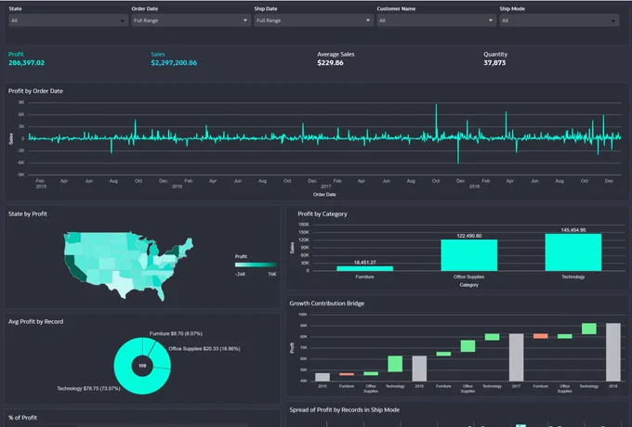Screen dimensions: 632x427
Task: Click the Average Sales value $229.86
Action: click(x=330, y=63)
